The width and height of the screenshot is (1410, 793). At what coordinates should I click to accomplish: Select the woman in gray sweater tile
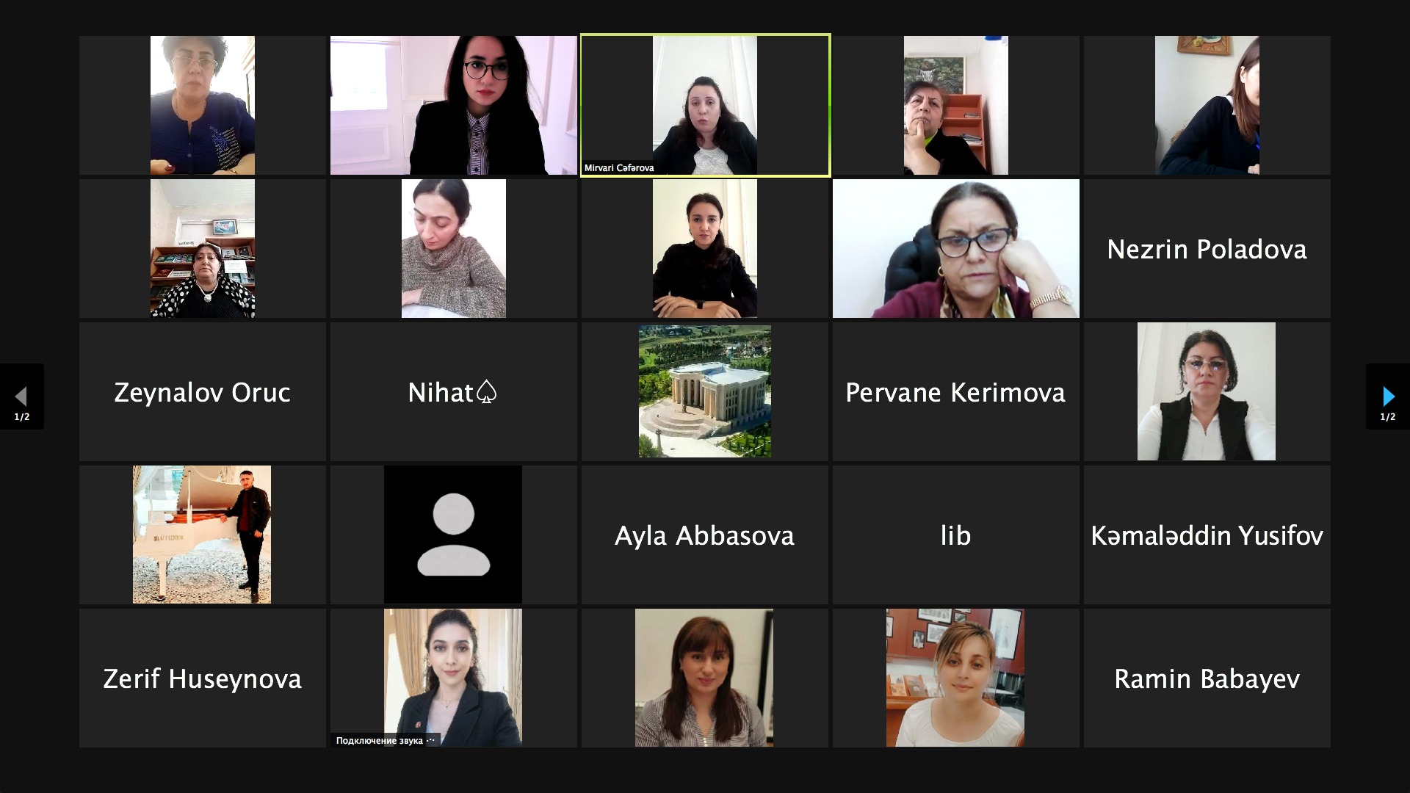(x=453, y=248)
